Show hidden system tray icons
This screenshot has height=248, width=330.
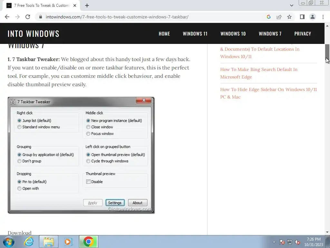coord(274,242)
